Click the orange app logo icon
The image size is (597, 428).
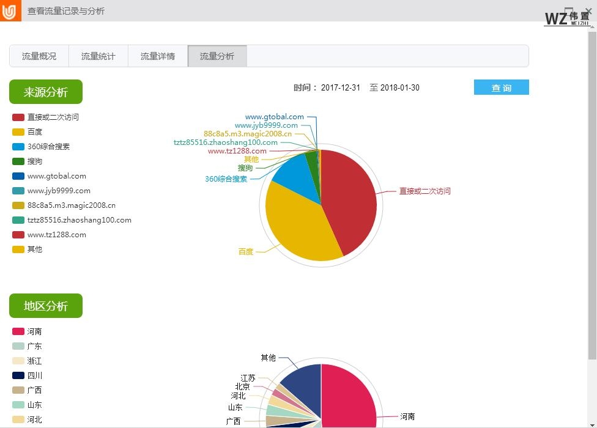10,10
